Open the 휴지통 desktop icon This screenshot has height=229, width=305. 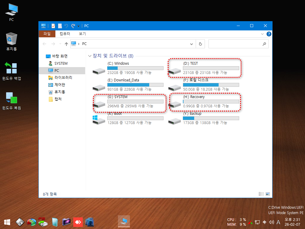12,41
